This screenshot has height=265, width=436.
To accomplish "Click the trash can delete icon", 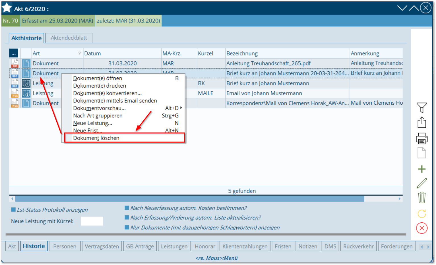I will (422, 197).
